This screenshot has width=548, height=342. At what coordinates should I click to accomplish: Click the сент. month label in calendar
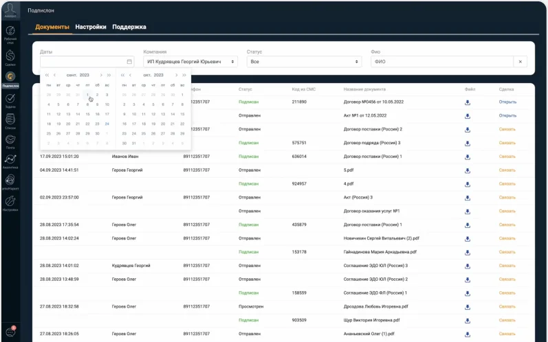(72, 75)
